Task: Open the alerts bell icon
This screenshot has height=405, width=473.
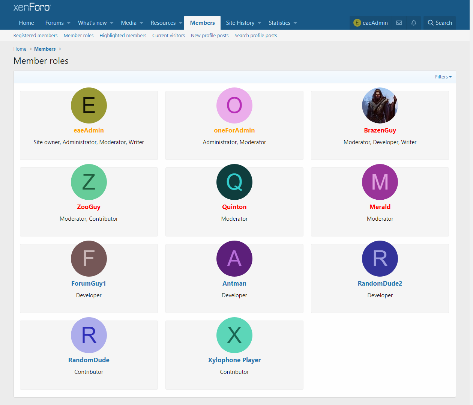Action: [x=413, y=23]
